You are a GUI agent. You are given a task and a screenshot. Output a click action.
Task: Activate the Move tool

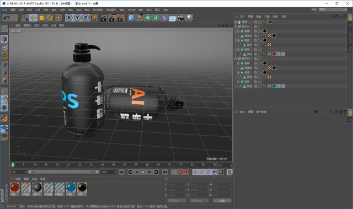33,18
